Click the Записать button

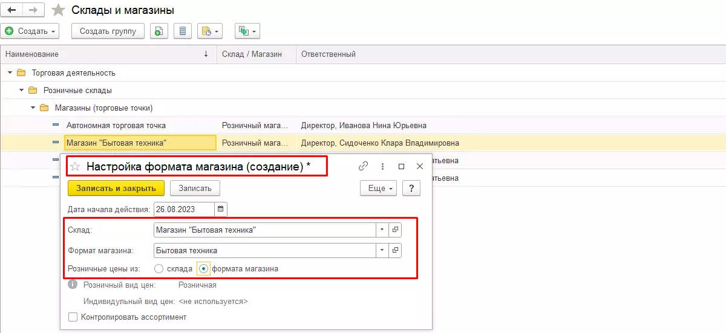click(x=195, y=188)
